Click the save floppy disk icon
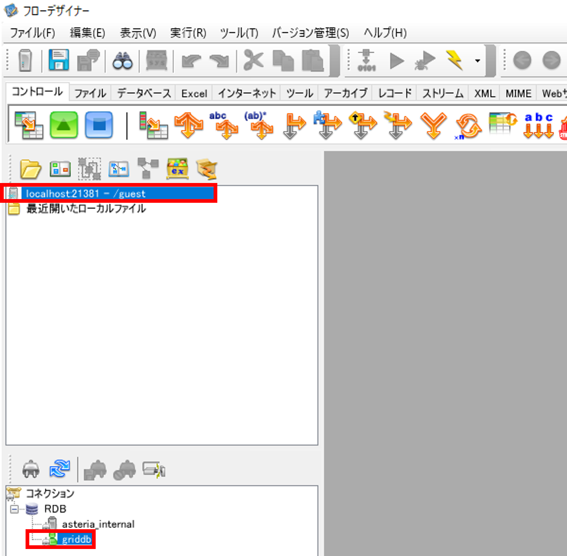This screenshot has height=556, width=567. pyautogui.click(x=59, y=60)
